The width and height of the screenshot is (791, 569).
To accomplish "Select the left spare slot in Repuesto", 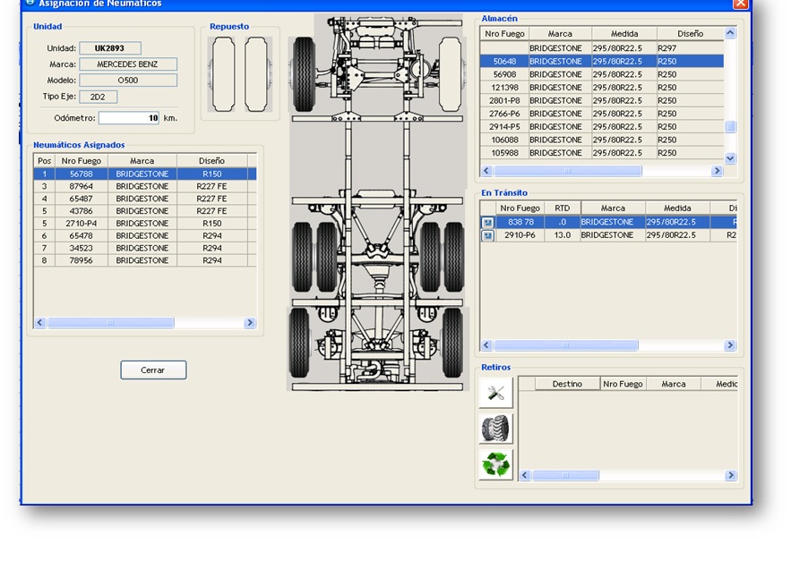I will (223, 74).
